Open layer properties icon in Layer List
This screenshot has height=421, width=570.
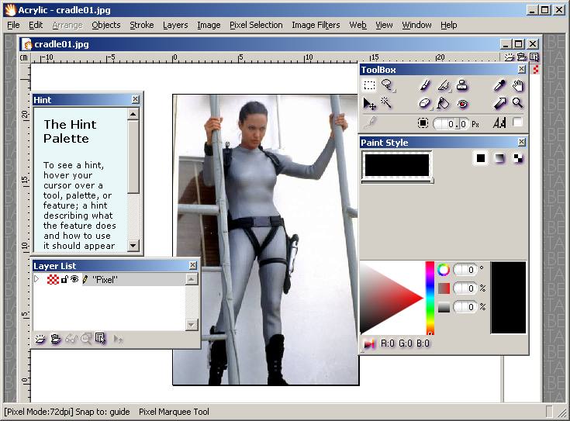point(100,339)
